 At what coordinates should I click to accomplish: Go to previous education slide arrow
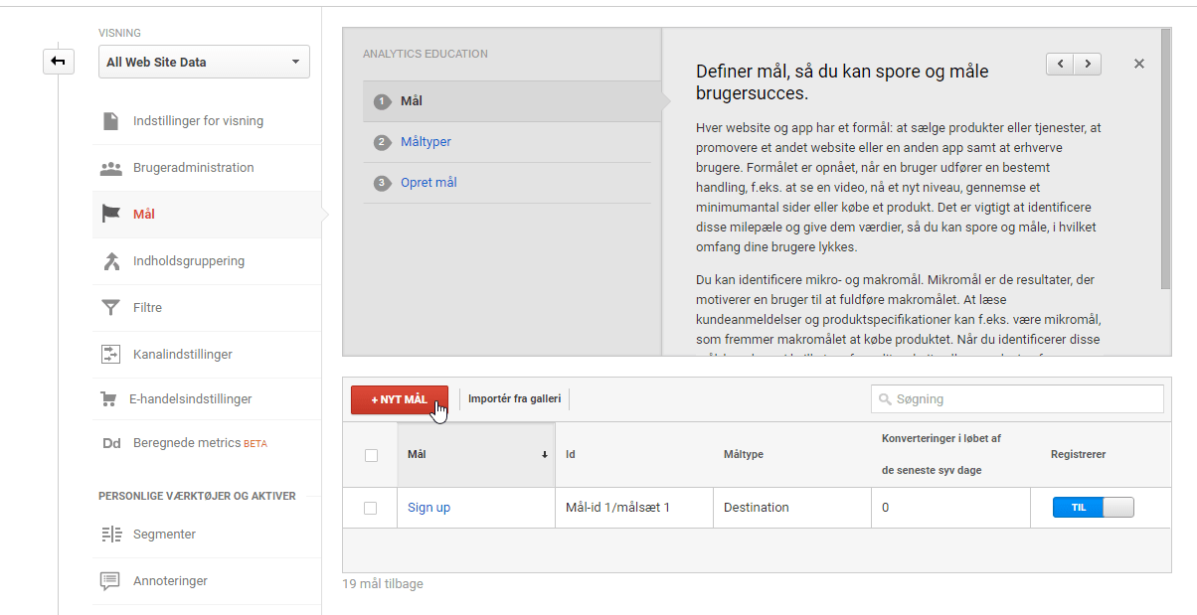coord(1061,64)
